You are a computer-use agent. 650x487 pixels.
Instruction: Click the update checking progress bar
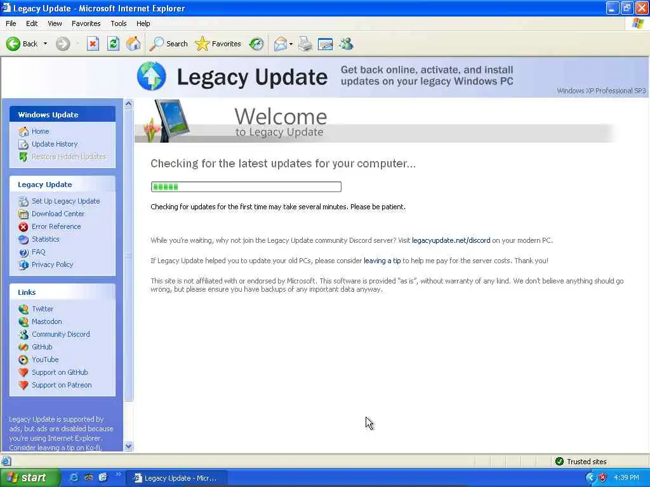[246, 187]
